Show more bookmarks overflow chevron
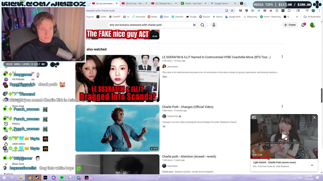Viewport: 323px width, 181px height. tap(297, 17)
